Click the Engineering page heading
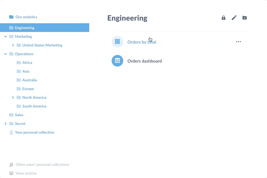267x178 pixels. (127, 18)
